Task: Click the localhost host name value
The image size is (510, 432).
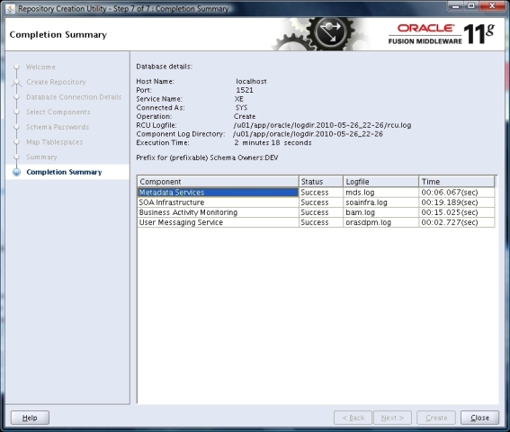Action: (x=251, y=81)
